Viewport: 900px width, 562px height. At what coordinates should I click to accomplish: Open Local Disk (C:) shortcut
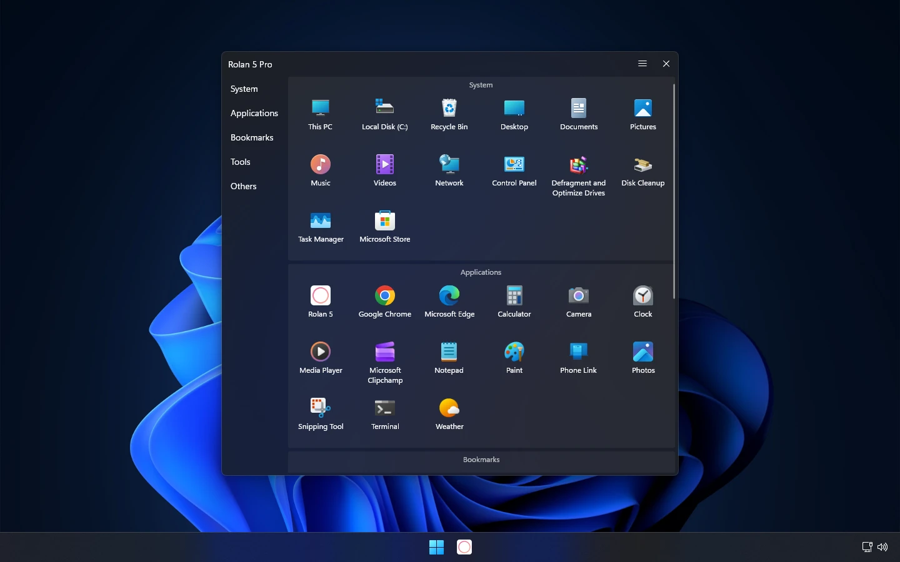[x=385, y=114]
